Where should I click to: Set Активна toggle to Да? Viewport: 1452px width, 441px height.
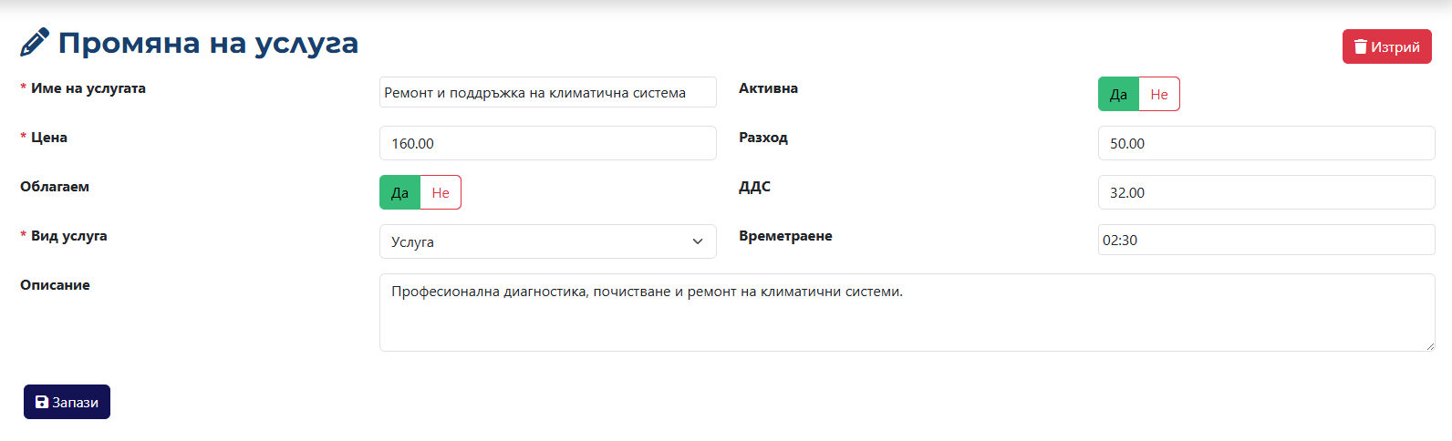pyautogui.click(x=1118, y=94)
